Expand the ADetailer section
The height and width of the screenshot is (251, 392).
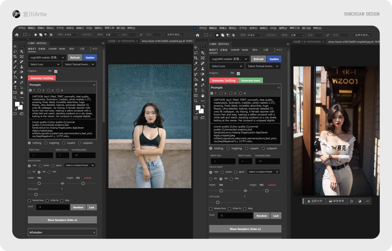(62, 232)
